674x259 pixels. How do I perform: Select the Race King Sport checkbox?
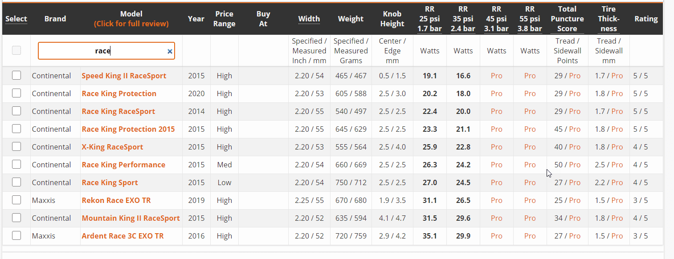click(x=16, y=182)
